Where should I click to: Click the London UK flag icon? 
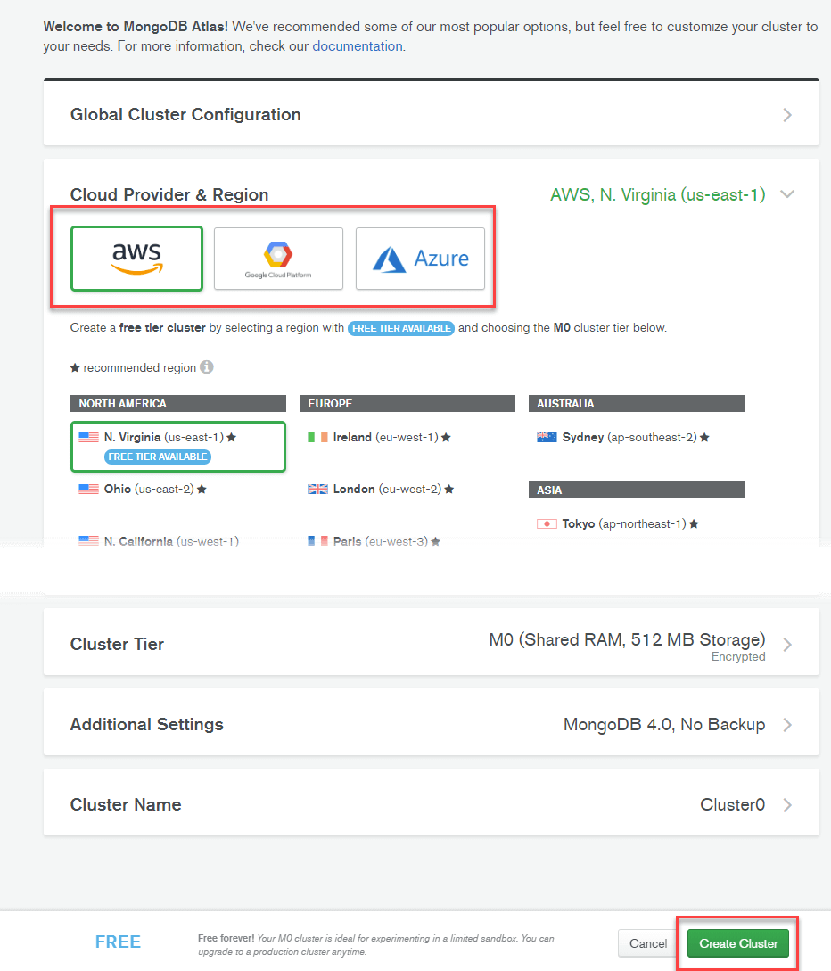click(317, 490)
